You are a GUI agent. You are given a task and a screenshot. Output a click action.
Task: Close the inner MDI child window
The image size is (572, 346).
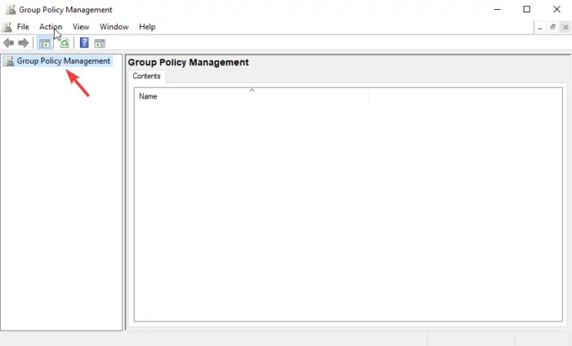pos(565,27)
